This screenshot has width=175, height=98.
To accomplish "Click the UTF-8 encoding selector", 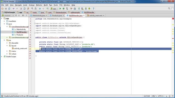I will click(161, 96).
